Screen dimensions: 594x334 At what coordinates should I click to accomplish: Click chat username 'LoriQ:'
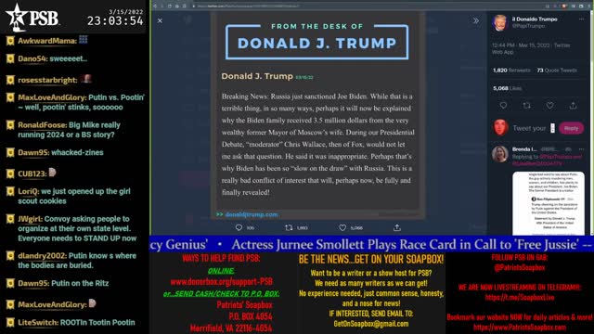[x=29, y=191]
